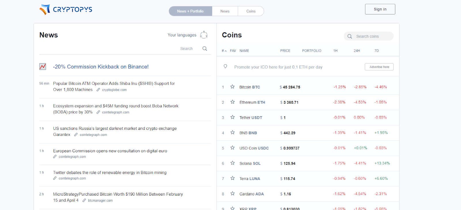The height and width of the screenshot is (210, 461).
Task: Open the Ethereum ETH coin name
Action: tap(252, 102)
